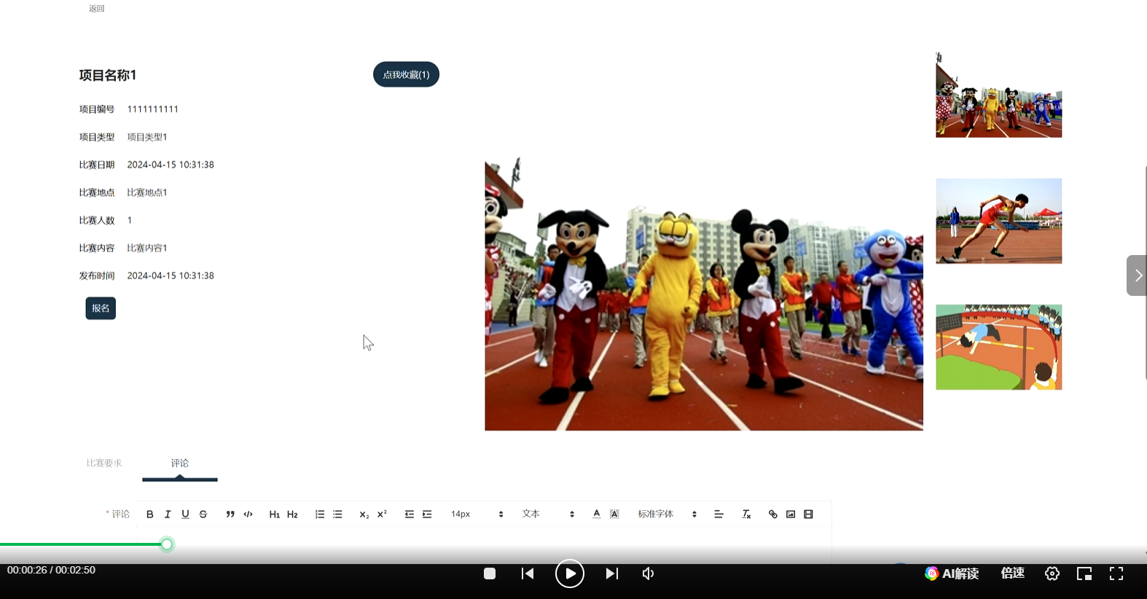Click the 发布时间 value 2024-04-15 10:31:38
This screenshot has height=599, width=1147.
[x=171, y=275]
